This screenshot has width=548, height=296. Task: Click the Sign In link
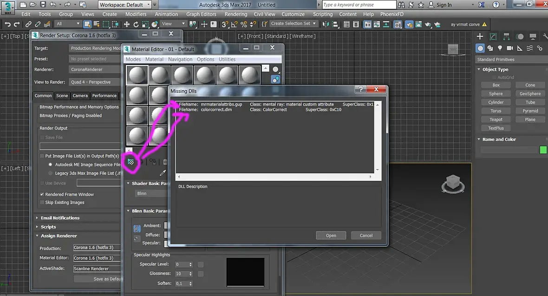click(444, 5)
